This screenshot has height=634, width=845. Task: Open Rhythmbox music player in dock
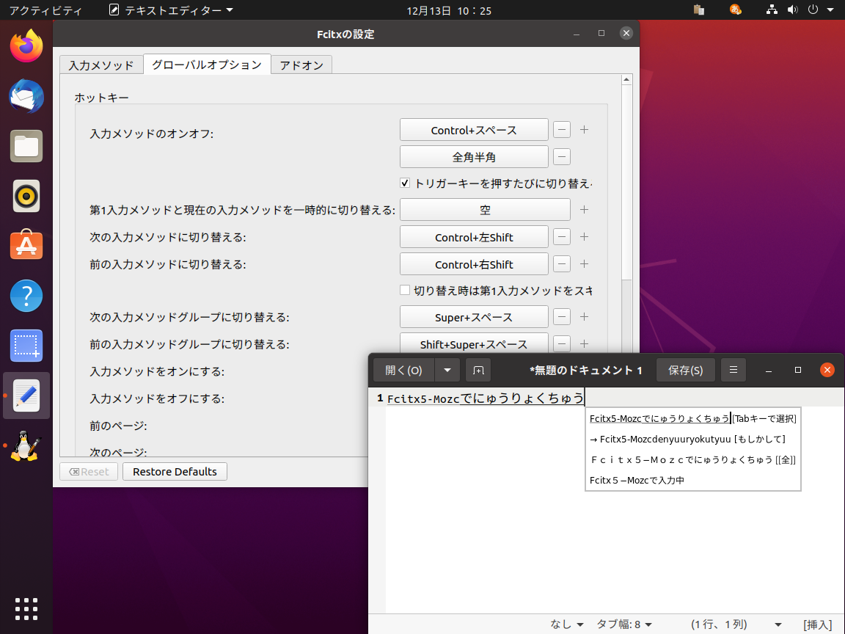tap(26, 196)
